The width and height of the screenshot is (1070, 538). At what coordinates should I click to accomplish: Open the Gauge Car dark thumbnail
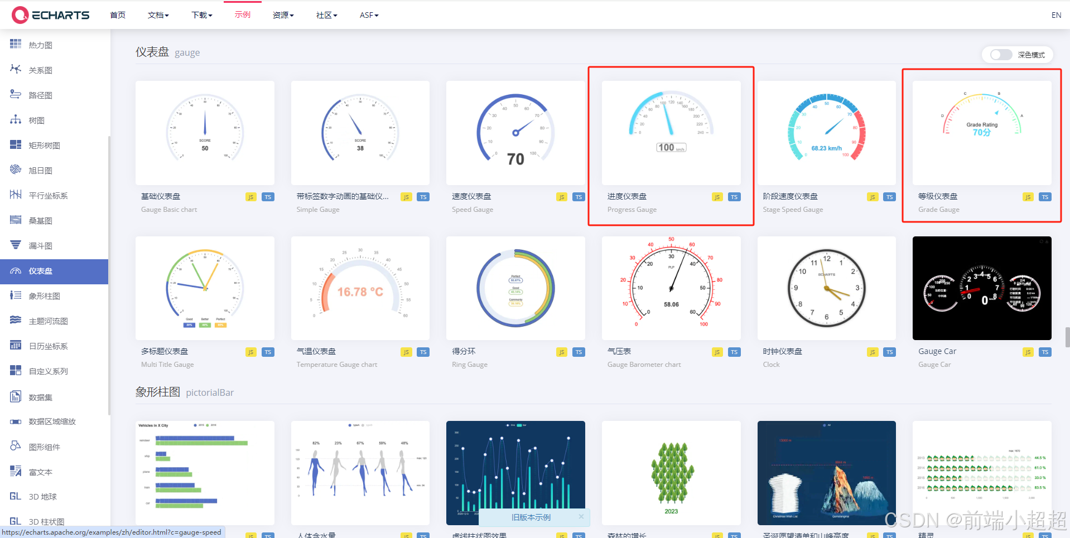coord(981,288)
